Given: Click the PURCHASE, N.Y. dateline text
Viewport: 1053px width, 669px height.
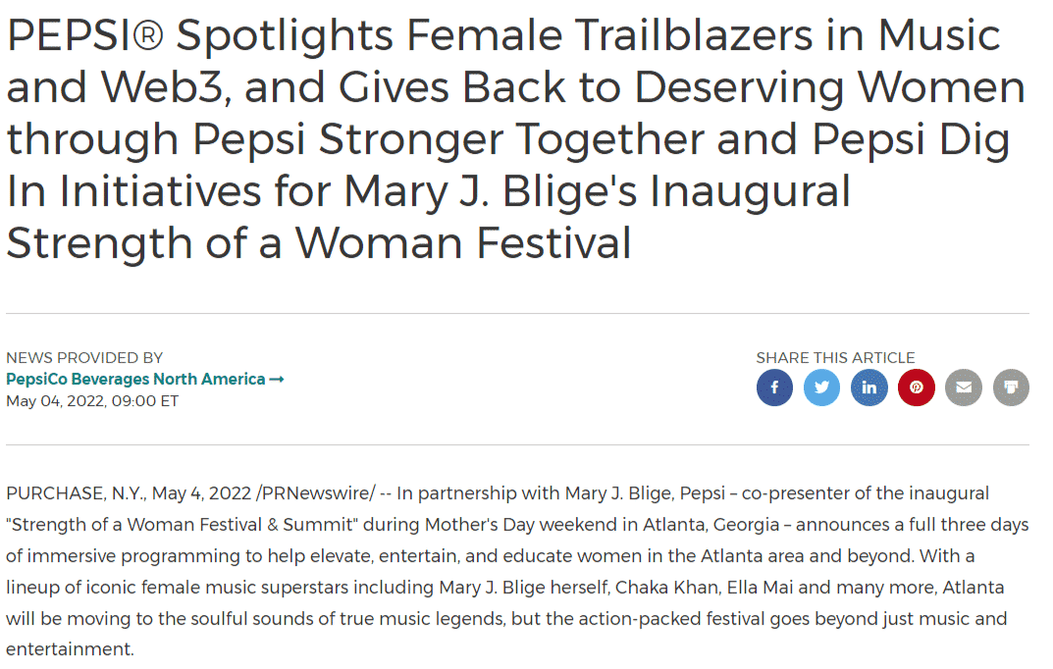Looking at the screenshot, I should (76, 493).
